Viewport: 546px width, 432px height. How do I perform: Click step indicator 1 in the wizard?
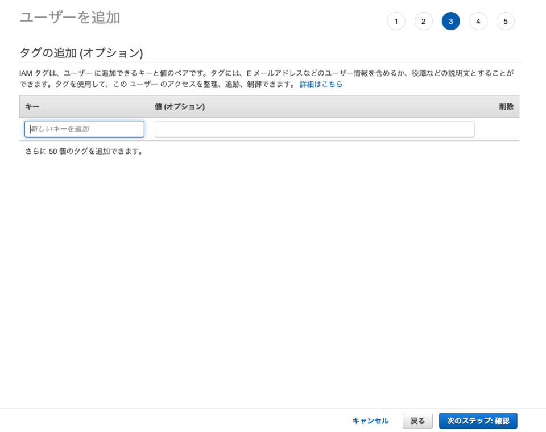[396, 21]
